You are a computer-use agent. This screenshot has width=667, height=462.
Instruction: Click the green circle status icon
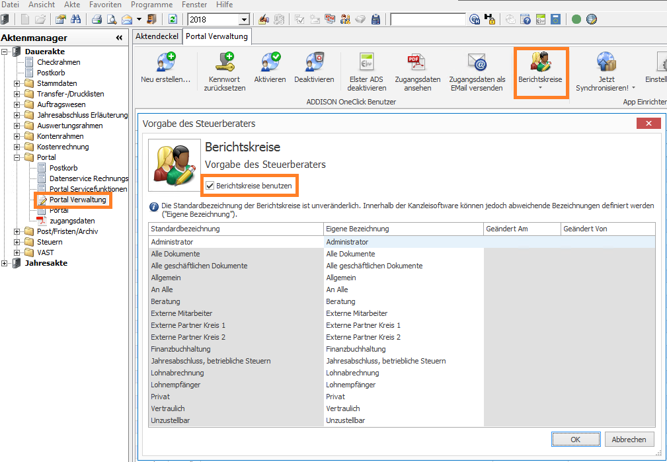(x=576, y=19)
